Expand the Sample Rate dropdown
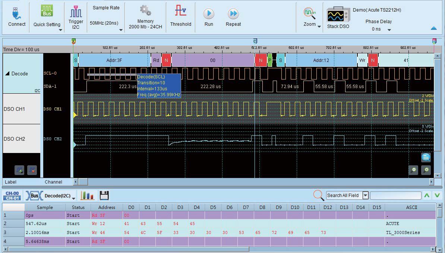Screen dimensions: 445x253 120,30
